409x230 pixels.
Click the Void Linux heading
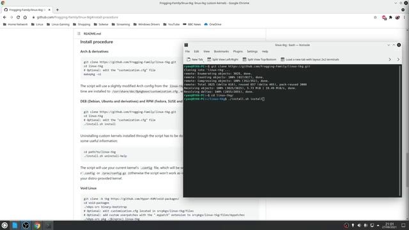(x=88, y=188)
